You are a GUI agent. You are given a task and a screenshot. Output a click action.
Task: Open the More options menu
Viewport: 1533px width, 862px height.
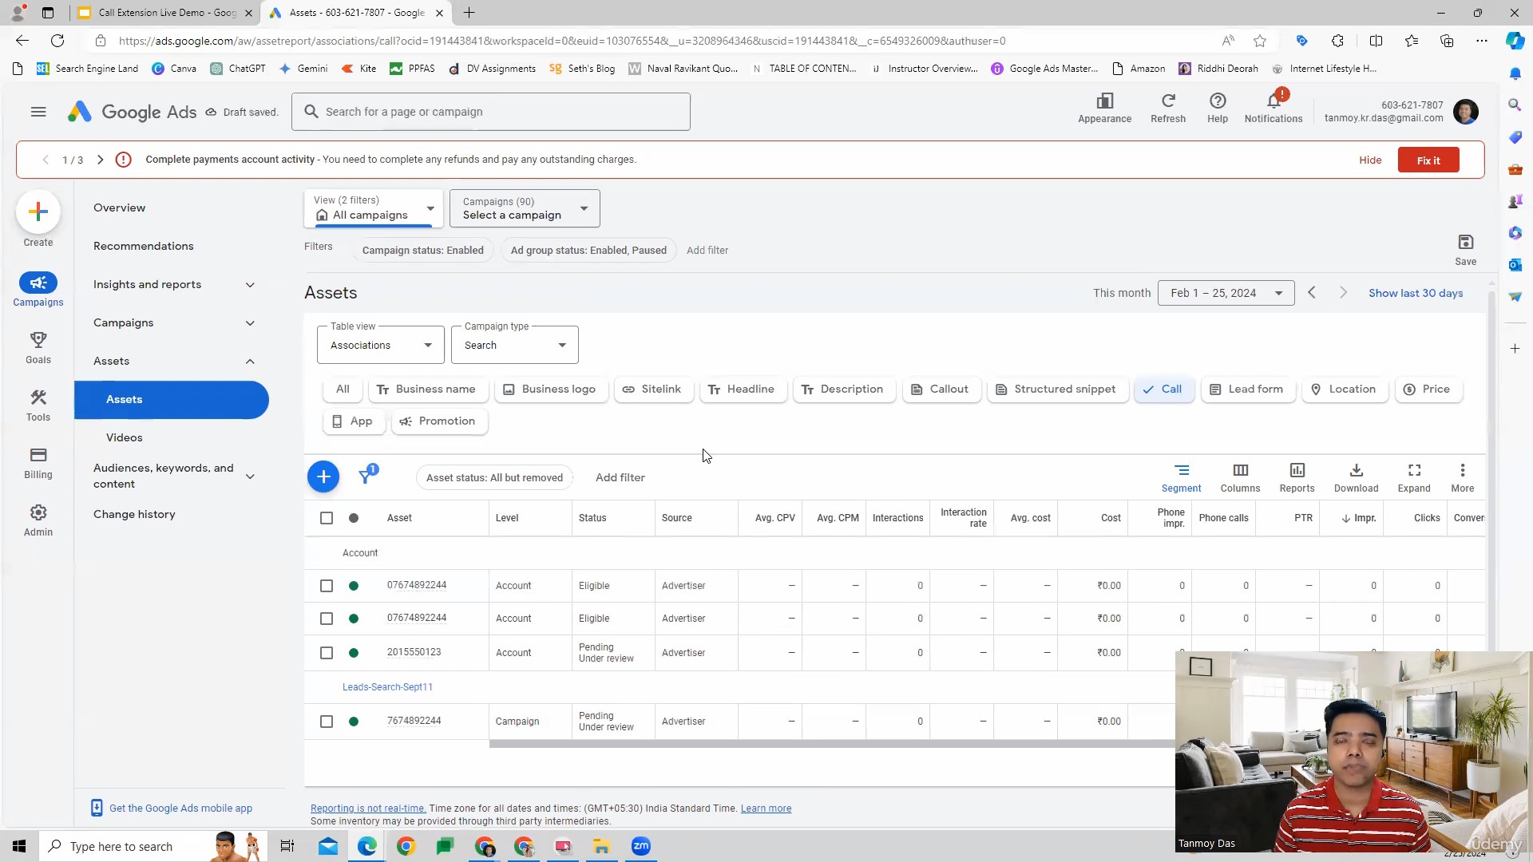(x=1463, y=477)
